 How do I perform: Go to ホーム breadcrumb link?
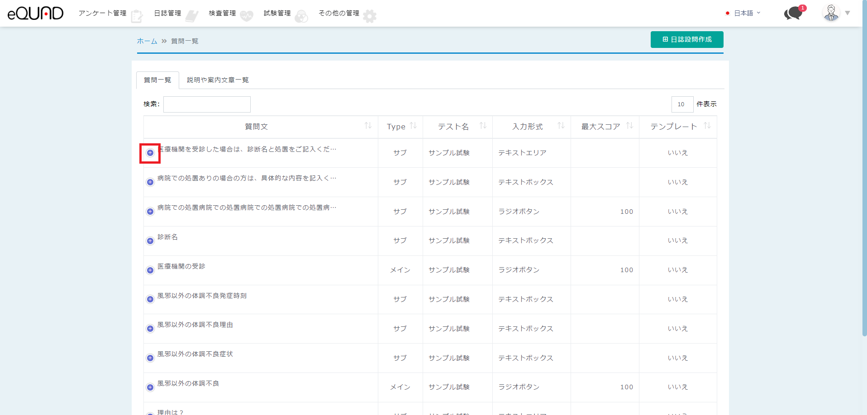click(147, 41)
